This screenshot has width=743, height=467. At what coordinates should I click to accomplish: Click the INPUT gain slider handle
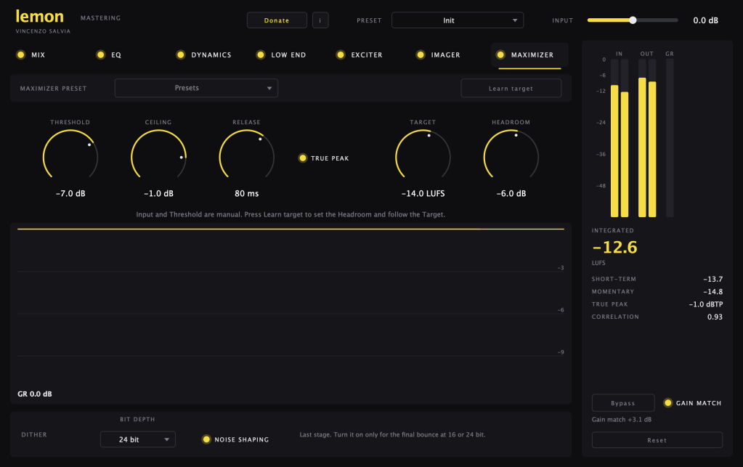[x=633, y=20]
